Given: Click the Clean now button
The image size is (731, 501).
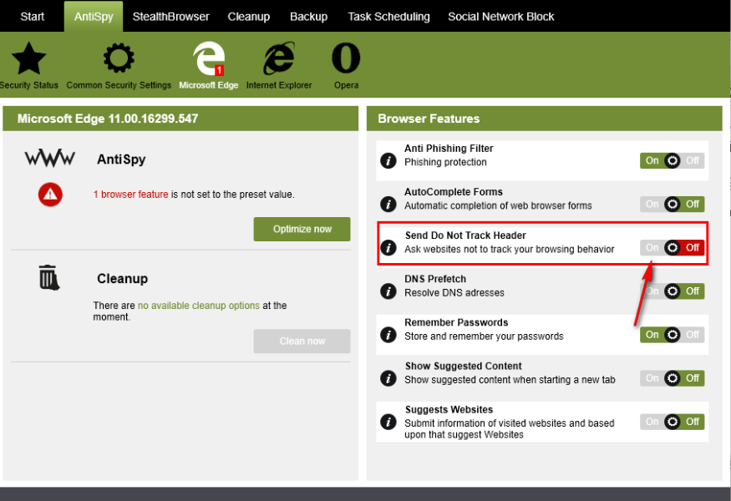Looking at the screenshot, I should pyautogui.click(x=302, y=342).
